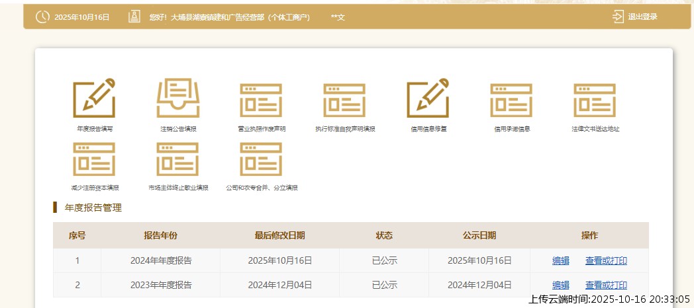Open 年度报告填写 annual report icon
This screenshot has width=694, height=308.
tap(93, 98)
